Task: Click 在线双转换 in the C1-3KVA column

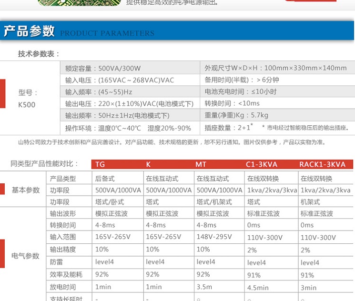Action: [263, 179]
